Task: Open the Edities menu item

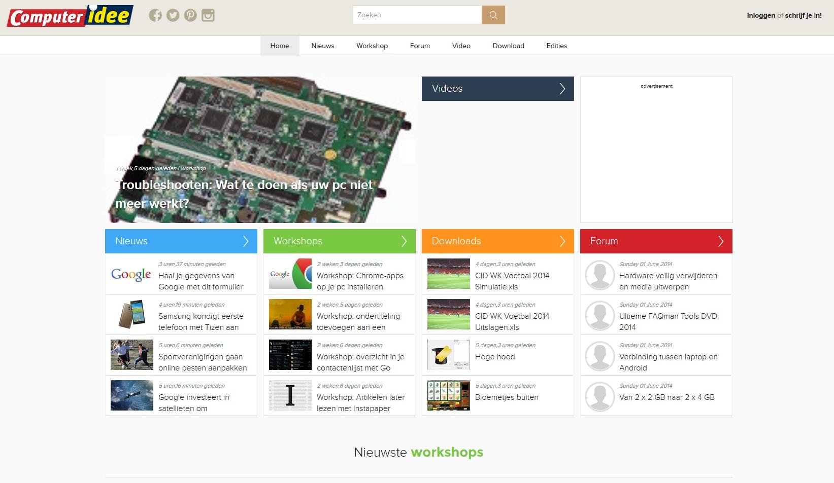Action: point(557,46)
